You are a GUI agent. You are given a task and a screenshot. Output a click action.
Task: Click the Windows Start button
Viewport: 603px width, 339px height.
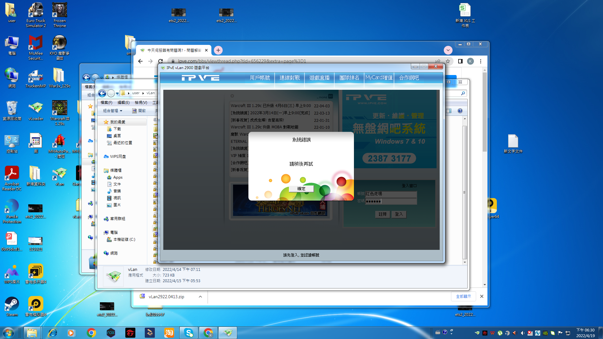click(x=8, y=333)
